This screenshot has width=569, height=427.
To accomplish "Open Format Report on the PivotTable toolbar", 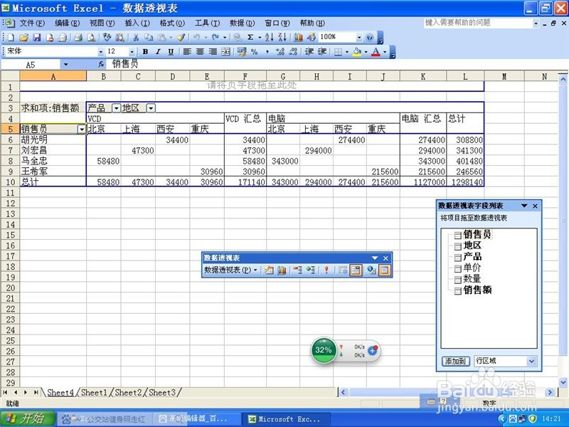I will [269, 270].
